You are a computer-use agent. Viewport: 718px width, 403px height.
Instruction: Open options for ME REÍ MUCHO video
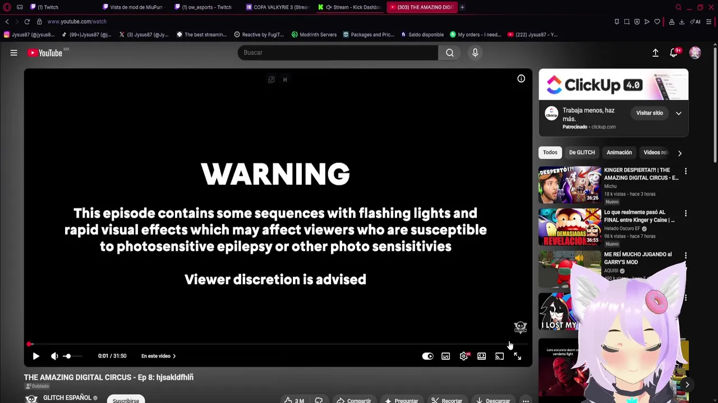(x=685, y=255)
